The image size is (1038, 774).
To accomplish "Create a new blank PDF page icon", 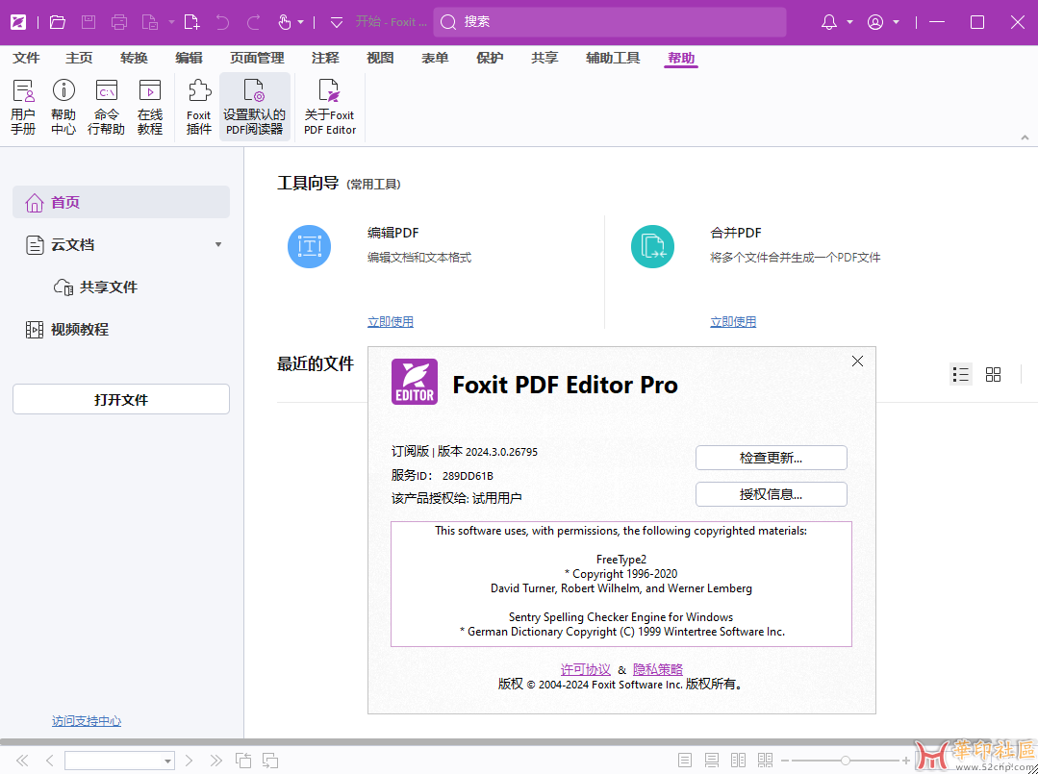I will click(191, 22).
